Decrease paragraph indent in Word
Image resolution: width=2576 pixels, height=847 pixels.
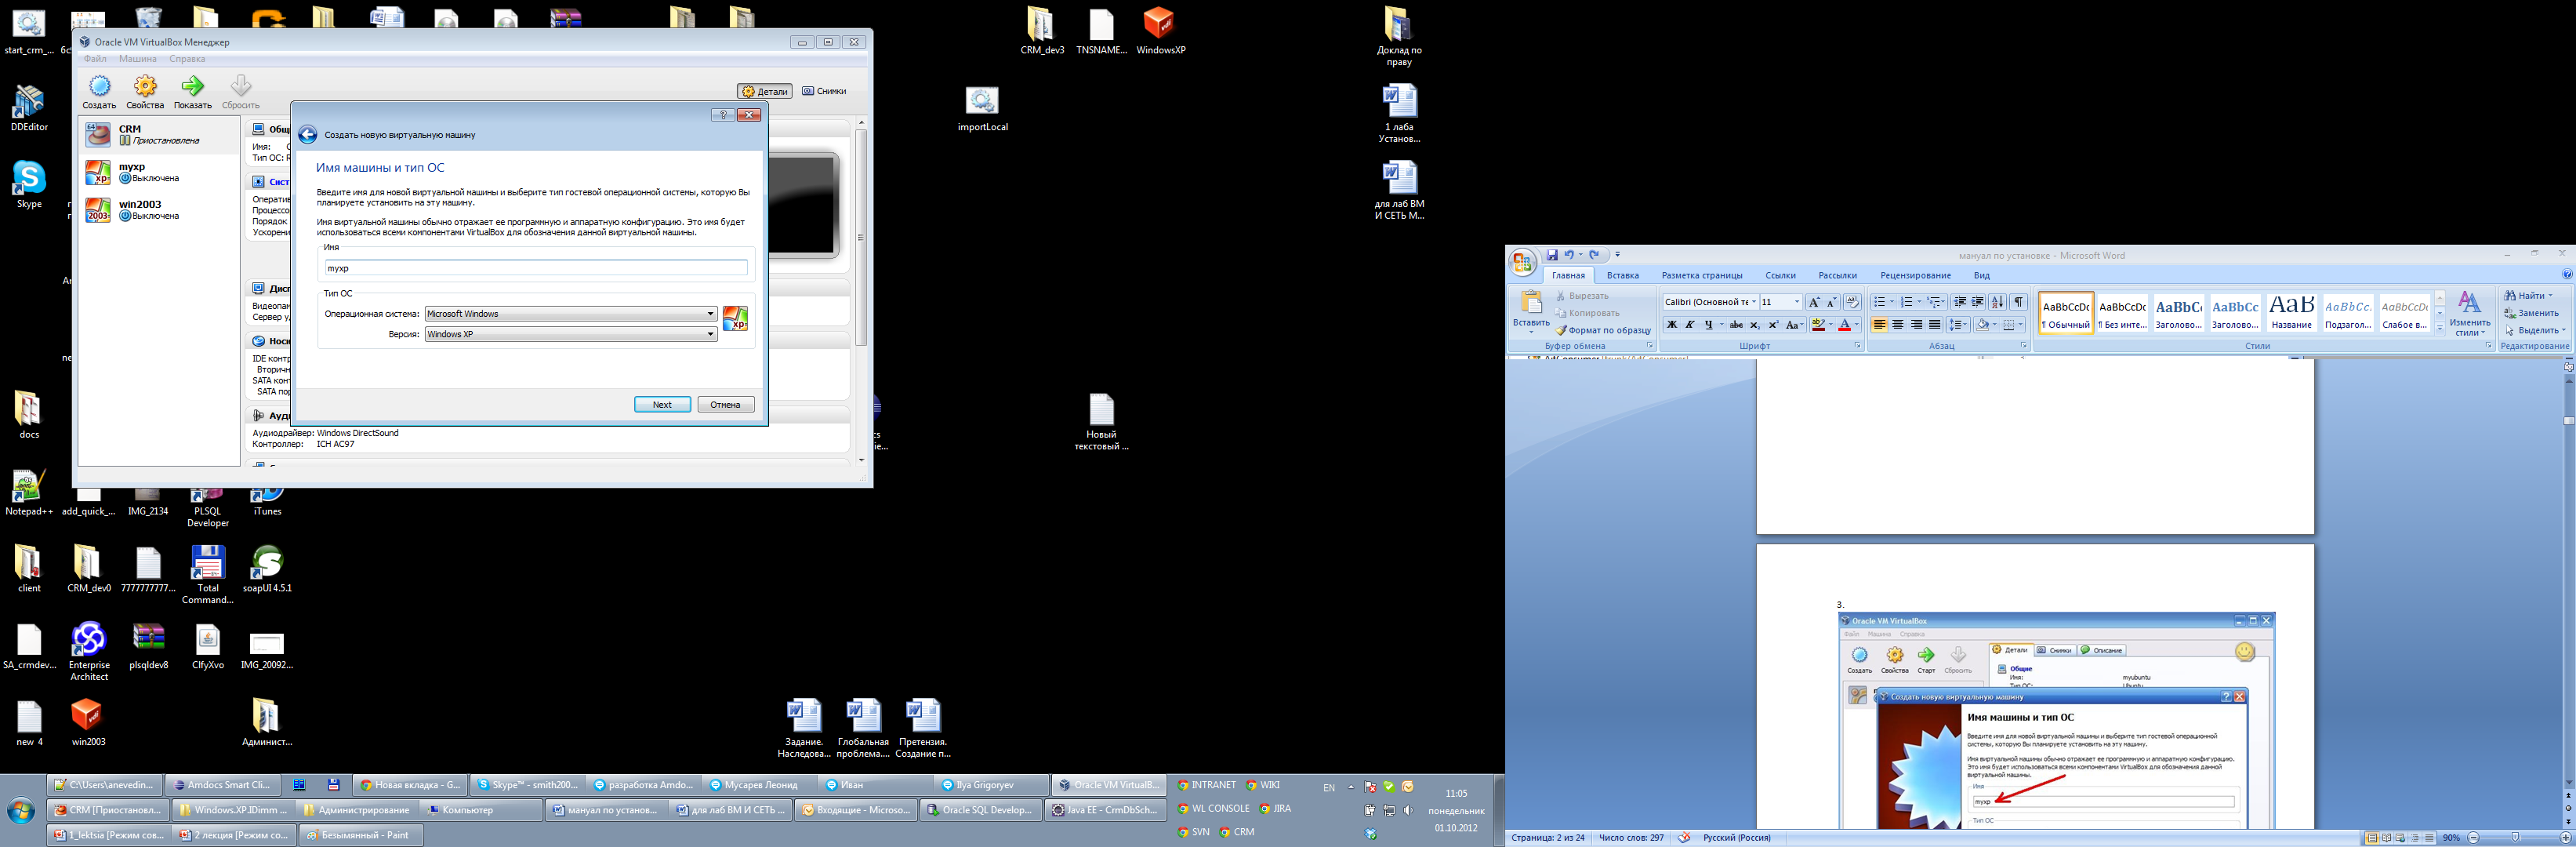(1960, 302)
